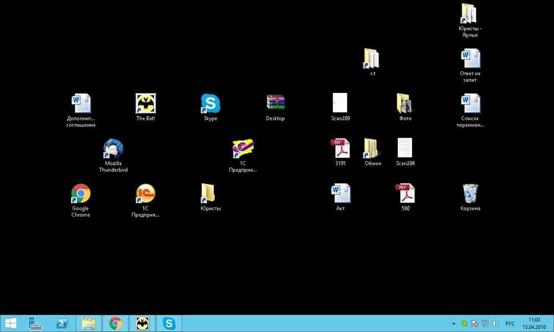Click Mozilla Thunderbird desktop icon

(x=113, y=149)
